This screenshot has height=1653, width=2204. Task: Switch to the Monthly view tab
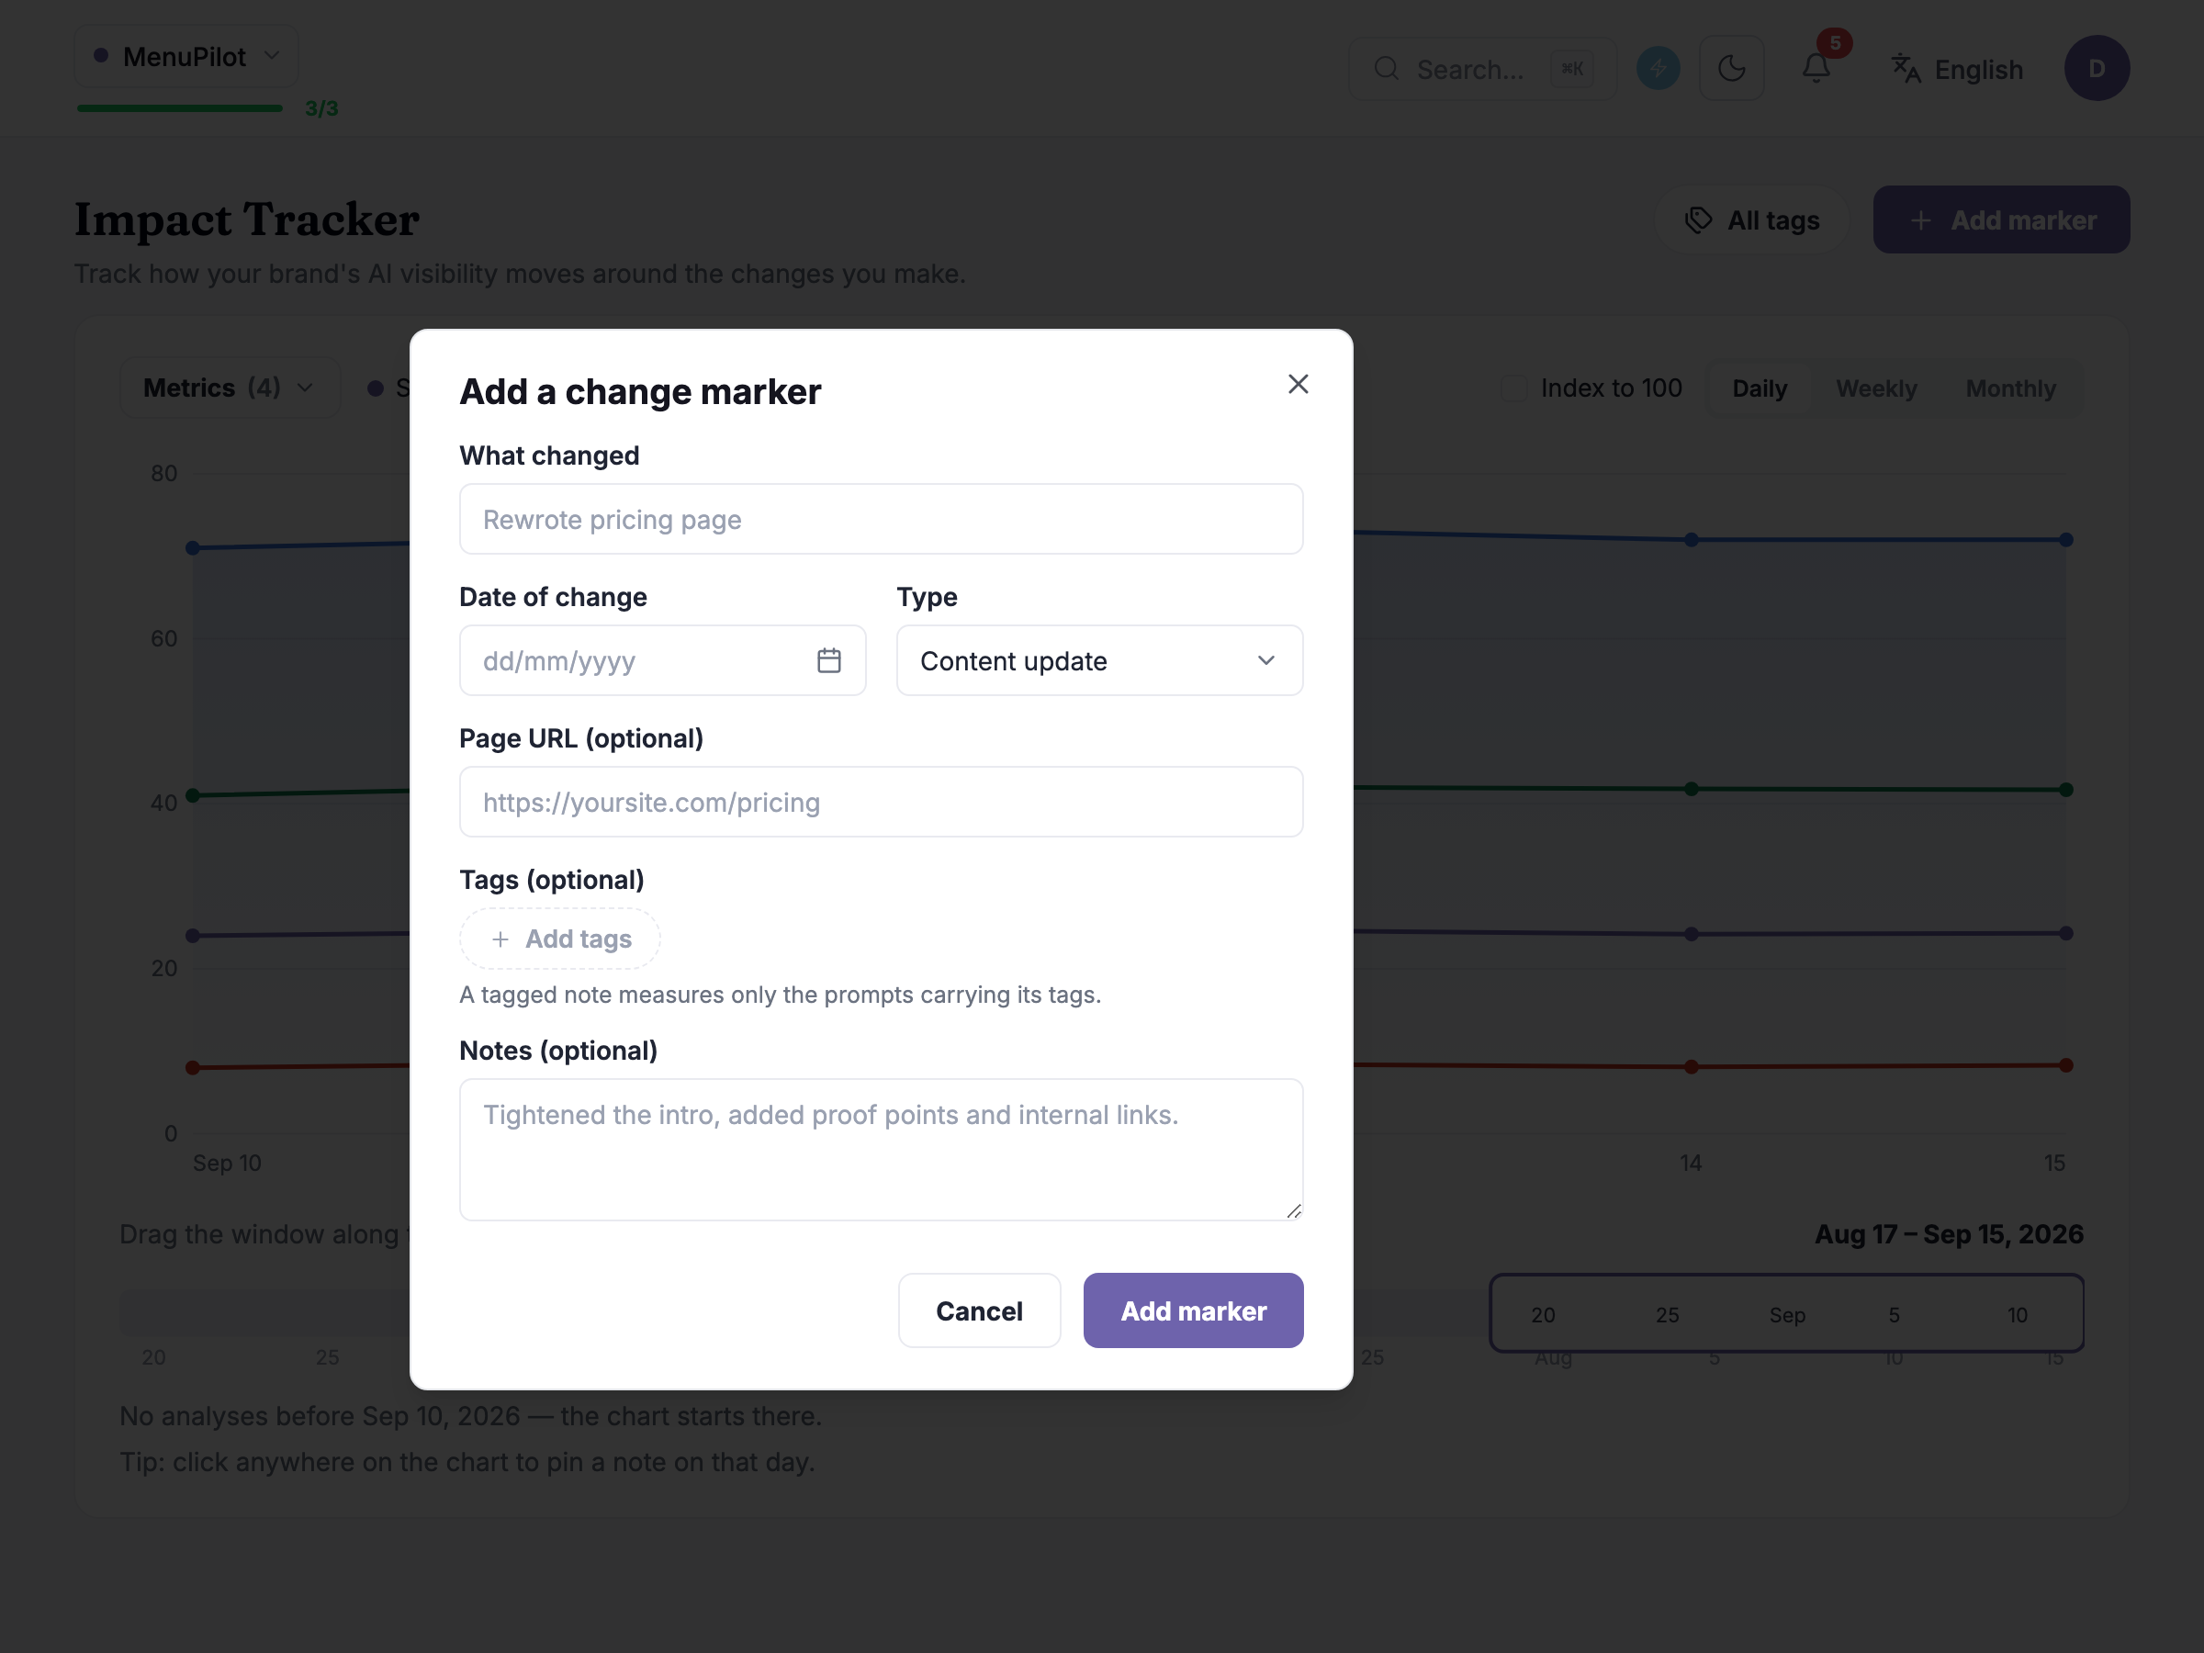pyautogui.click(x=2009, y=388)
